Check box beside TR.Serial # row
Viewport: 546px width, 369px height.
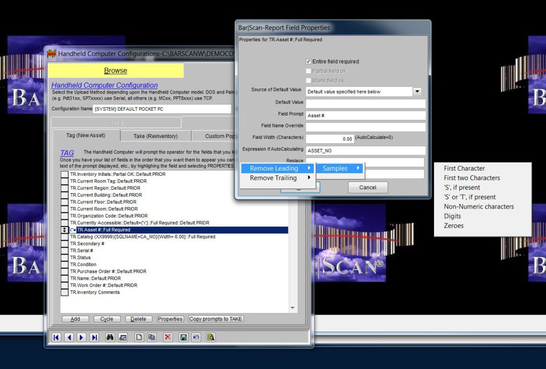click(65, 251)
